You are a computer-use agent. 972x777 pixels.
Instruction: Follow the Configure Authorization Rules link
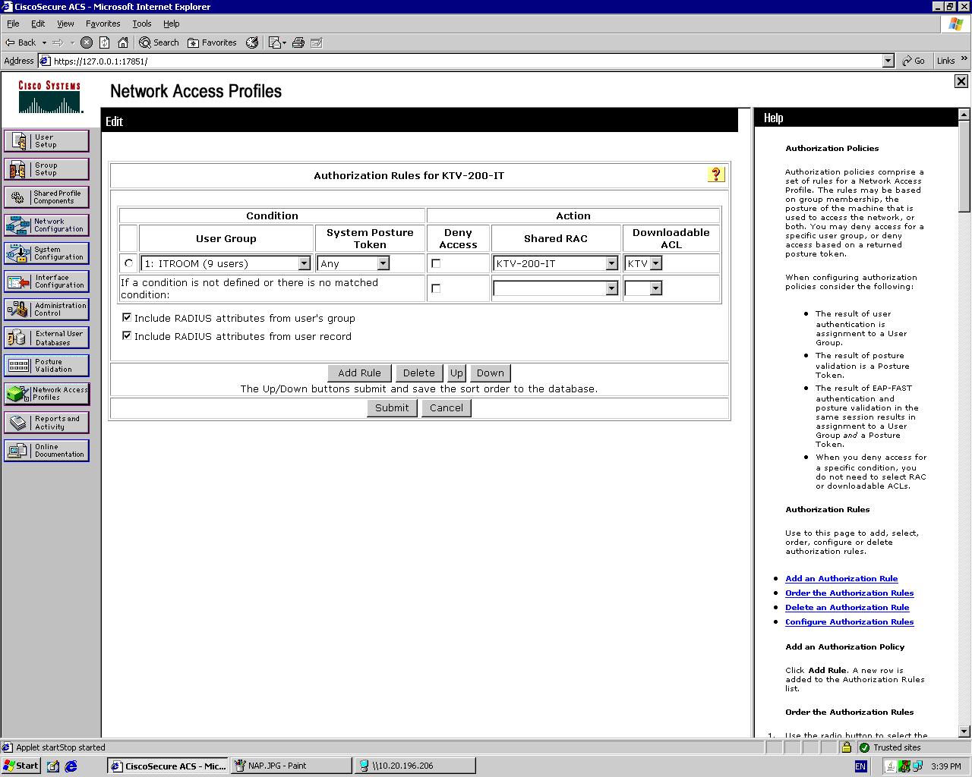849,621
